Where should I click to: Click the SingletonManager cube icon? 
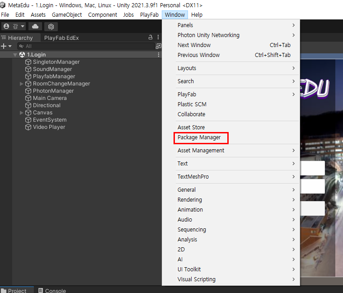point(28,62)
